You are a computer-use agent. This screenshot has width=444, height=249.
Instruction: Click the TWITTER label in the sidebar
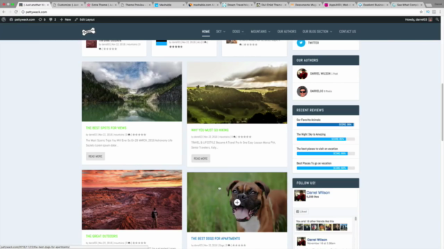click(x=313, y=43)
